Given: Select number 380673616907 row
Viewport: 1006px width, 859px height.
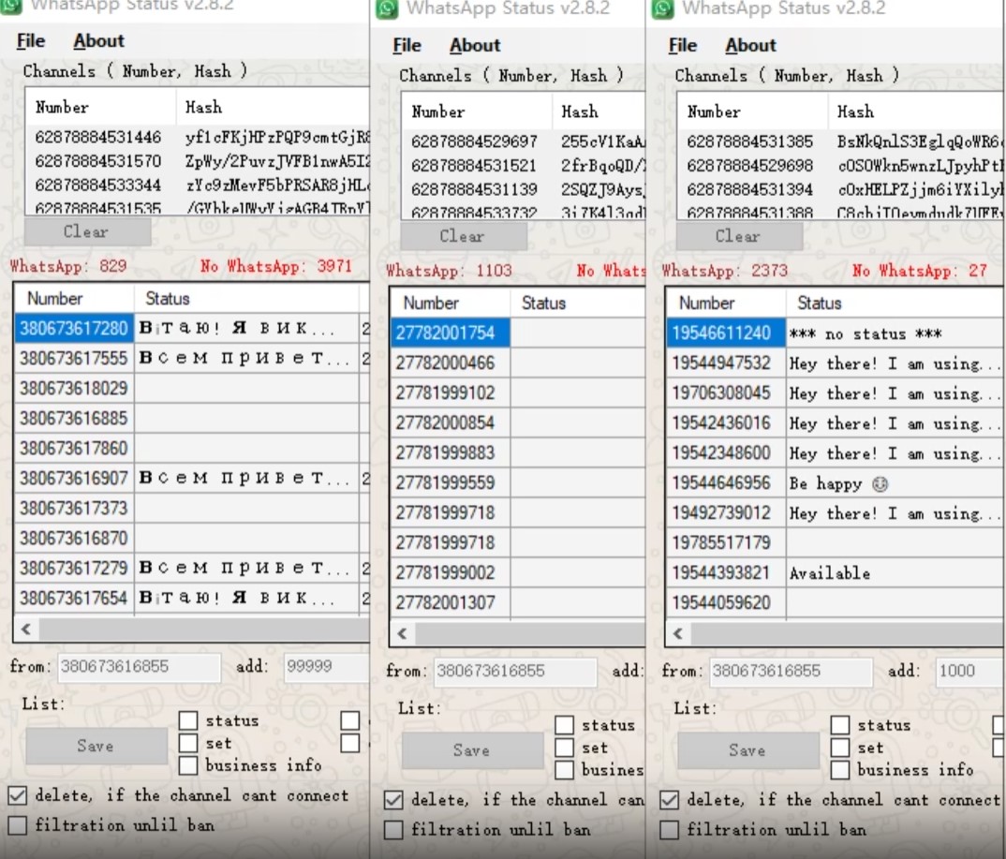Looking at the screenshot, I should click(x=192, y=478).
